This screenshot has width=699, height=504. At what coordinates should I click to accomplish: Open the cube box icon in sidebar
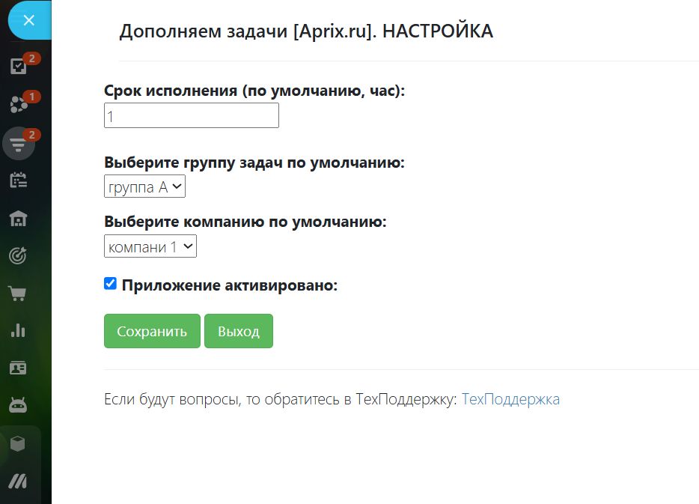pos(19,444)
